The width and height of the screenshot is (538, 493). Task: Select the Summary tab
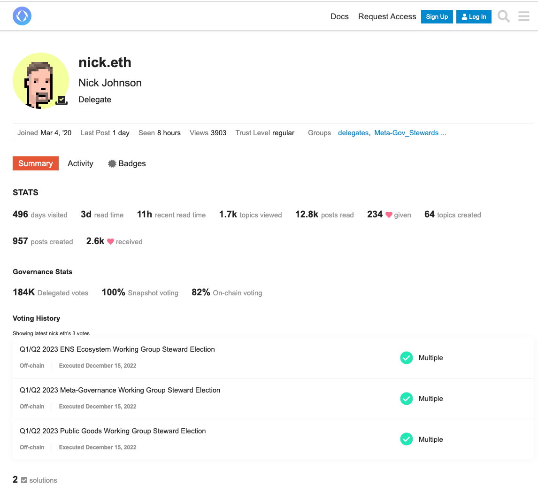(35, 163)
